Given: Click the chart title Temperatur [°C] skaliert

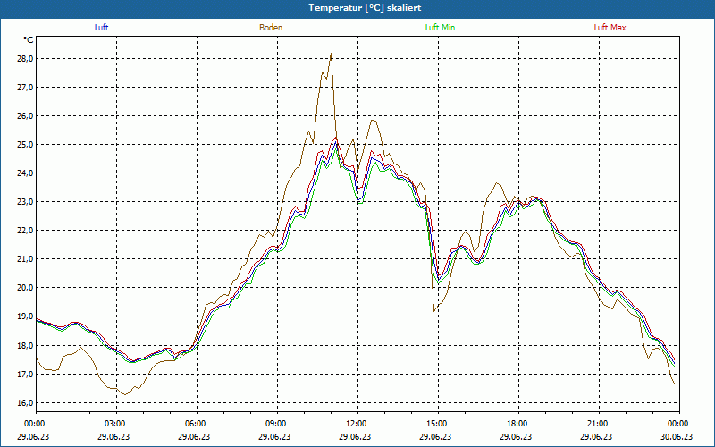Looking at the screenshot, I should [x=365, y=8].
